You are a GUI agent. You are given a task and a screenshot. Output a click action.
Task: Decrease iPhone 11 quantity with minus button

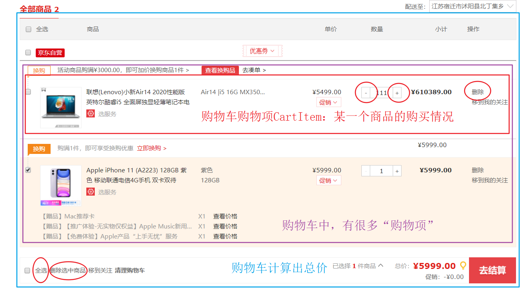(366, 171)
